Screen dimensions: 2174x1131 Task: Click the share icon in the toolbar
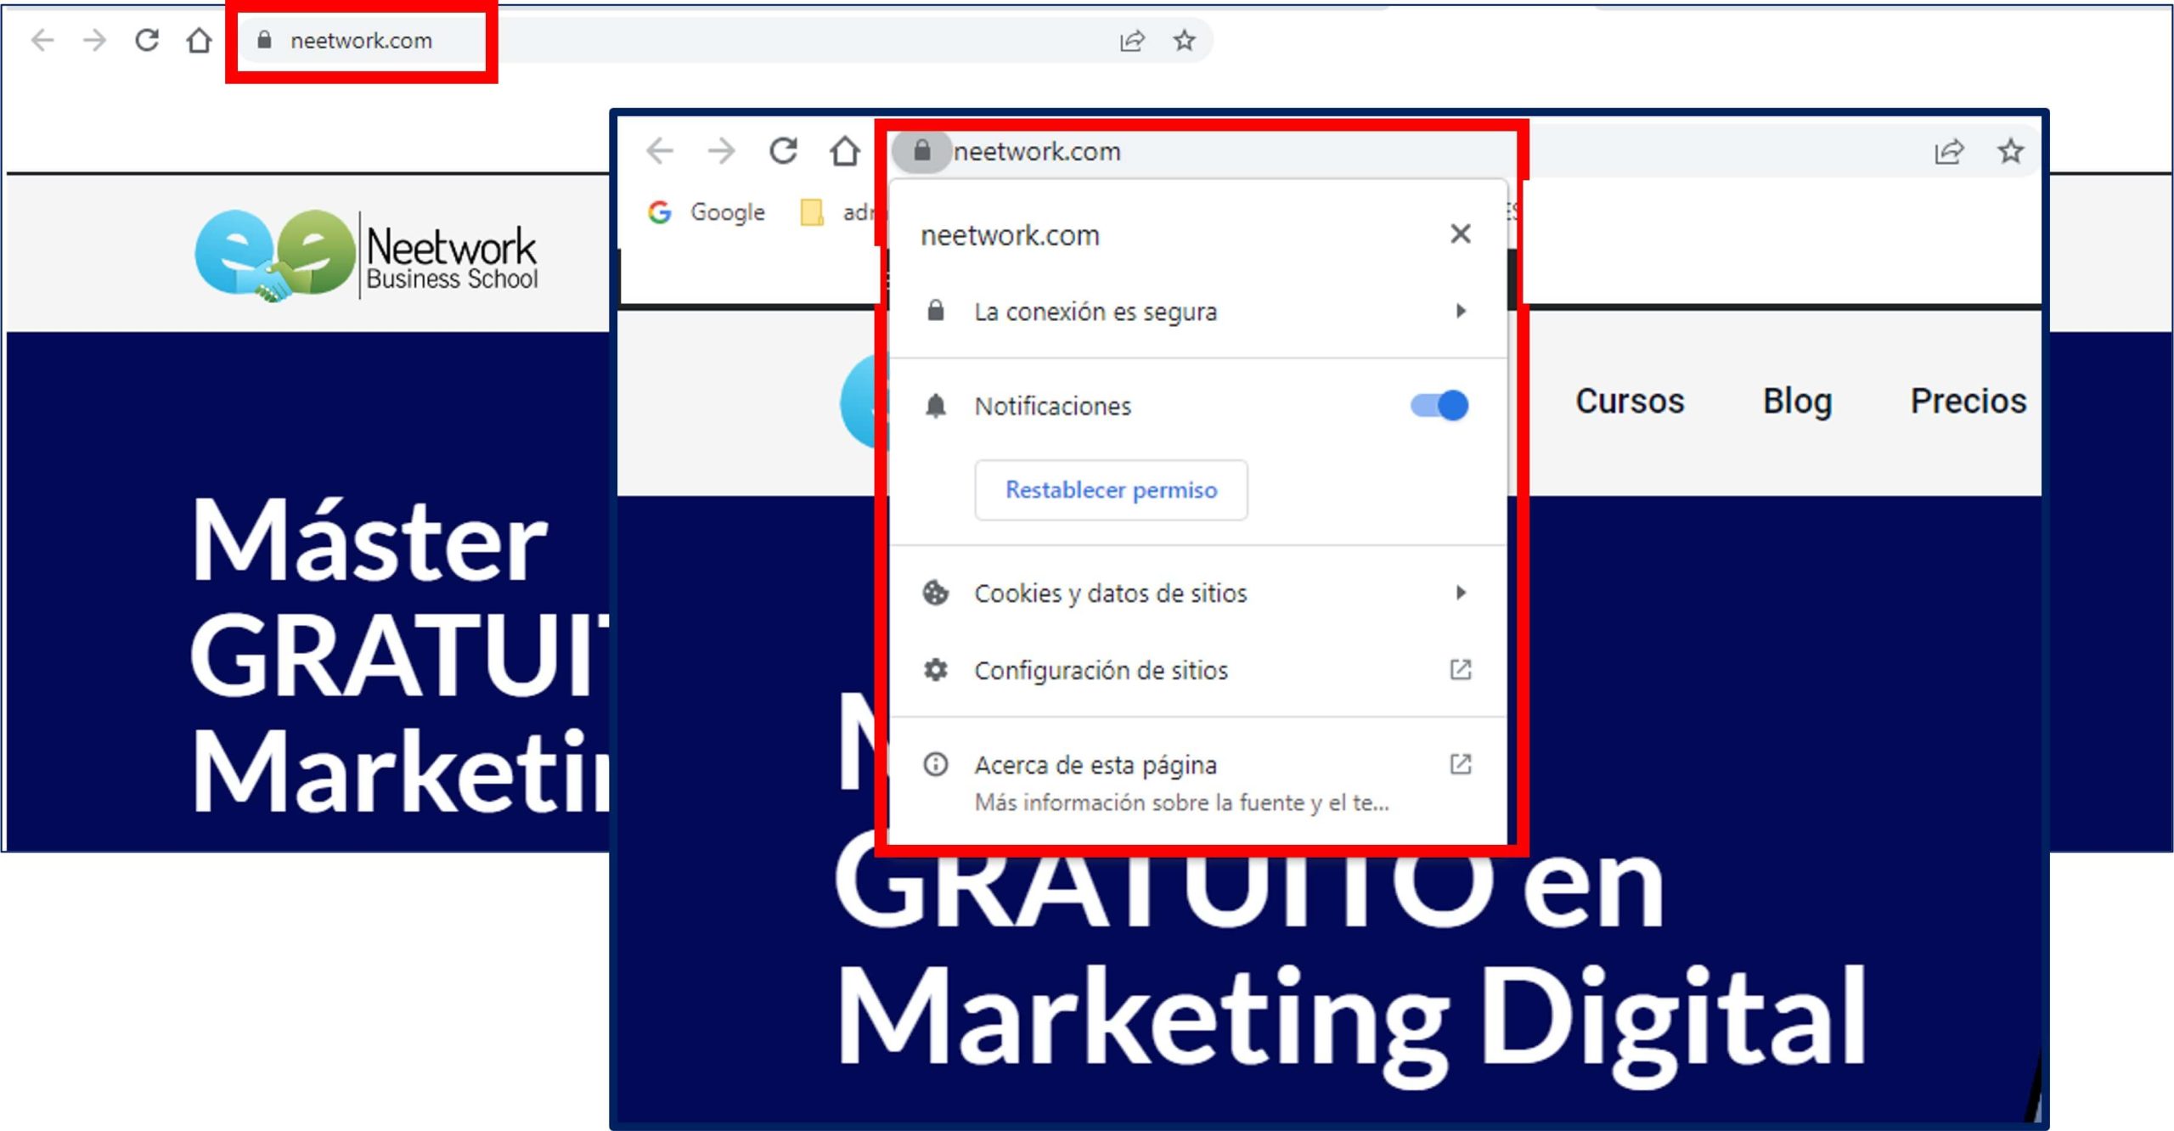coord(1951,150)
